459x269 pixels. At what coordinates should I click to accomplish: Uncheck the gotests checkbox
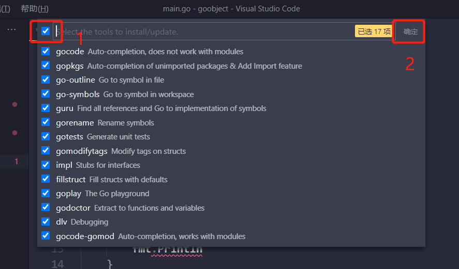point(46,136)
